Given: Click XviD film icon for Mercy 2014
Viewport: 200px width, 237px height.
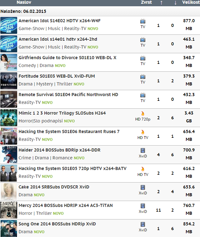Looking at the screenshot, I should (x=143, y=206).
